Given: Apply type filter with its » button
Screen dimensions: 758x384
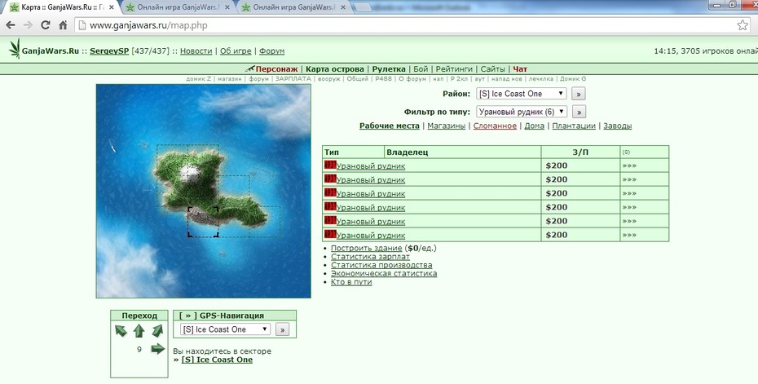Looking at the screenshot, I should point(579,112).
